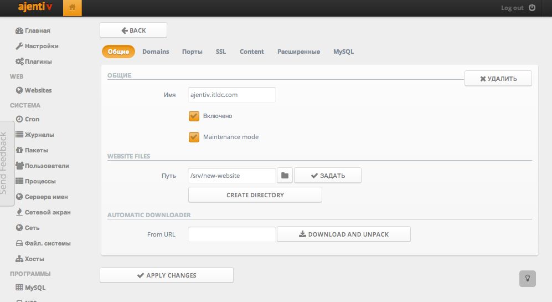Open Сервера имен in the sidebar
Screen dimensions: 552x302
42,197
